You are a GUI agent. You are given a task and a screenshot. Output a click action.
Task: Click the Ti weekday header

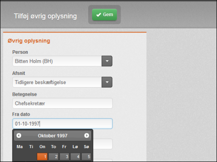click(31, 147)
